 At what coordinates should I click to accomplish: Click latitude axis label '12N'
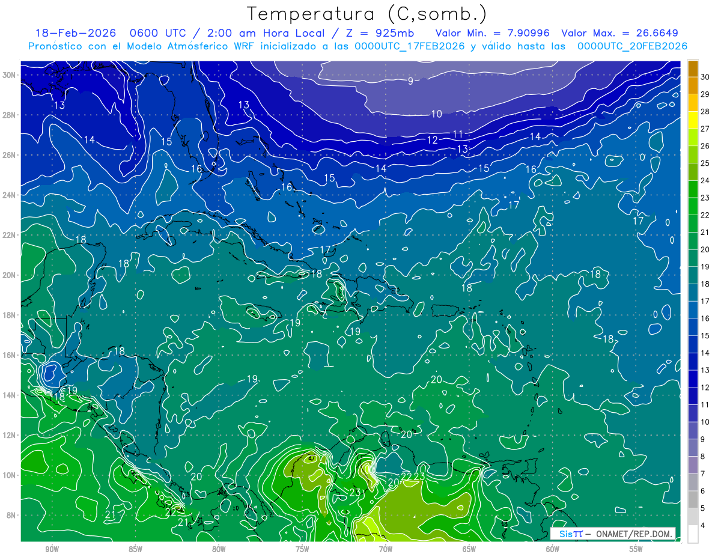coord(10,435)
